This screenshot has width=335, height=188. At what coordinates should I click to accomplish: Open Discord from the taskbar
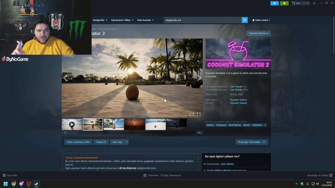(21, 184)
